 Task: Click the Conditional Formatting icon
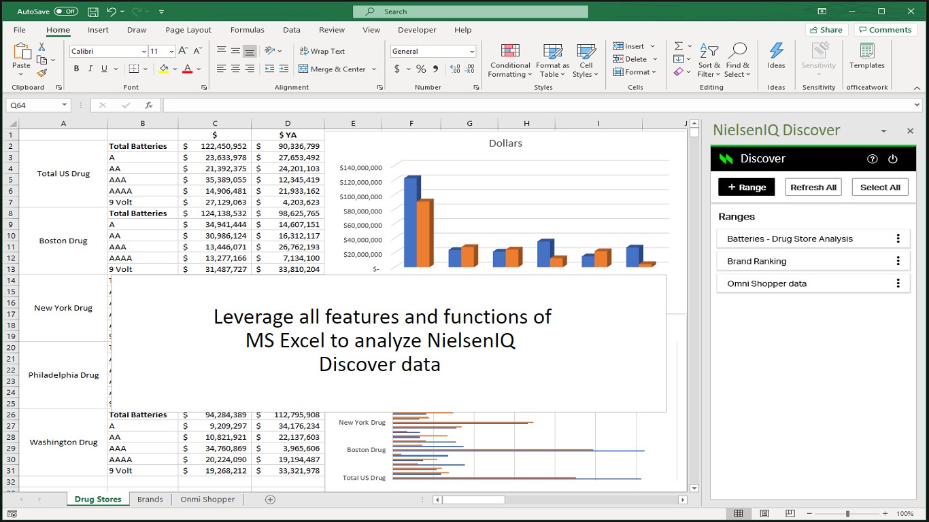click(509, 60)
